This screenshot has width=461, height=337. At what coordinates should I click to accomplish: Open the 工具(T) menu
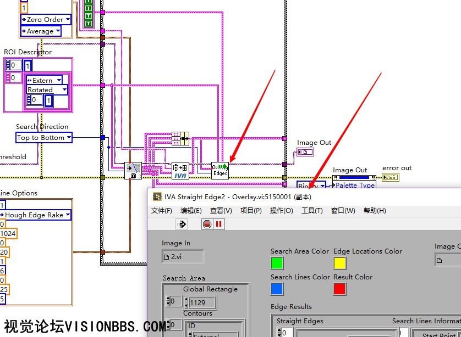pyautogui.click(x=312, y=211)
